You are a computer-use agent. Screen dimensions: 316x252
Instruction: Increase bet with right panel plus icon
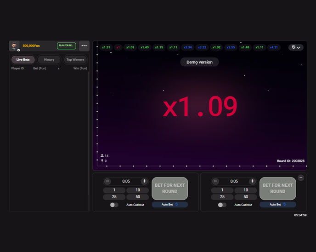pos(252,181)
